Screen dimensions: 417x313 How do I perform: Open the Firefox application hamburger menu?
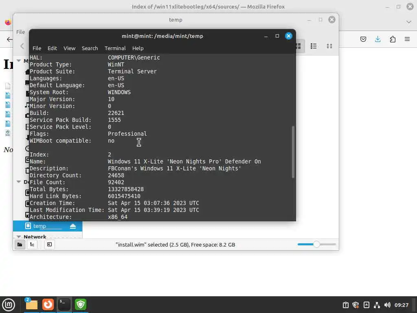[407, 40]
